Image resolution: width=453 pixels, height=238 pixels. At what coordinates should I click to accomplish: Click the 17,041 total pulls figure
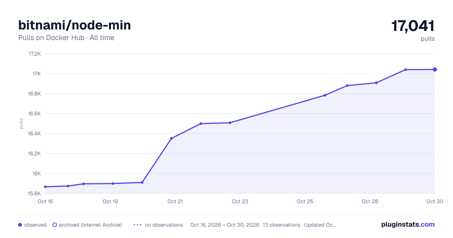tap(413, 26)
